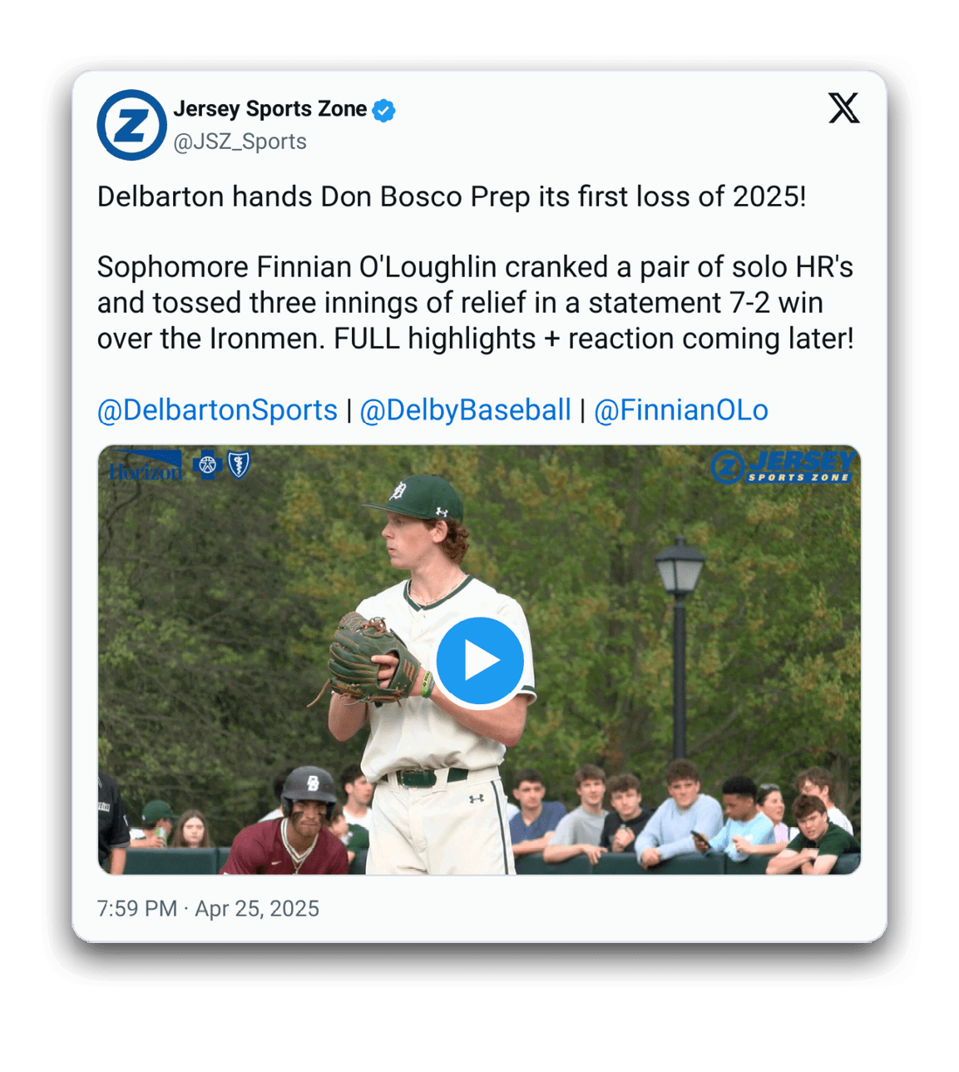
Task: Open the @JSZ_Sports handle
Action: point(240,142)
